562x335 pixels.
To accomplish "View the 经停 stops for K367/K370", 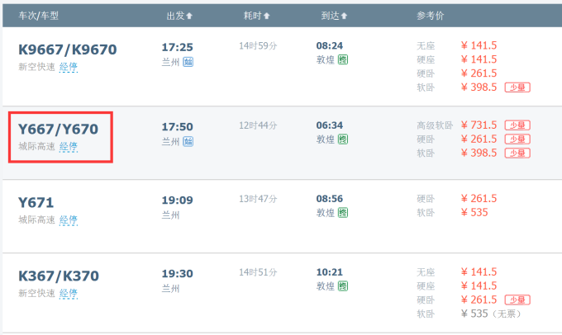I will click(68, 293).
